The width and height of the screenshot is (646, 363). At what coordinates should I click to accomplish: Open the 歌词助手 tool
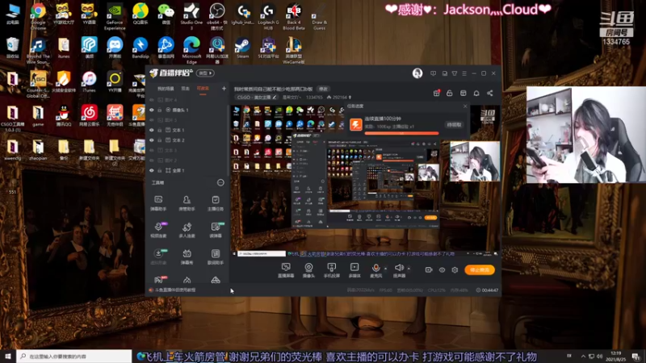[x=216, y=257]
